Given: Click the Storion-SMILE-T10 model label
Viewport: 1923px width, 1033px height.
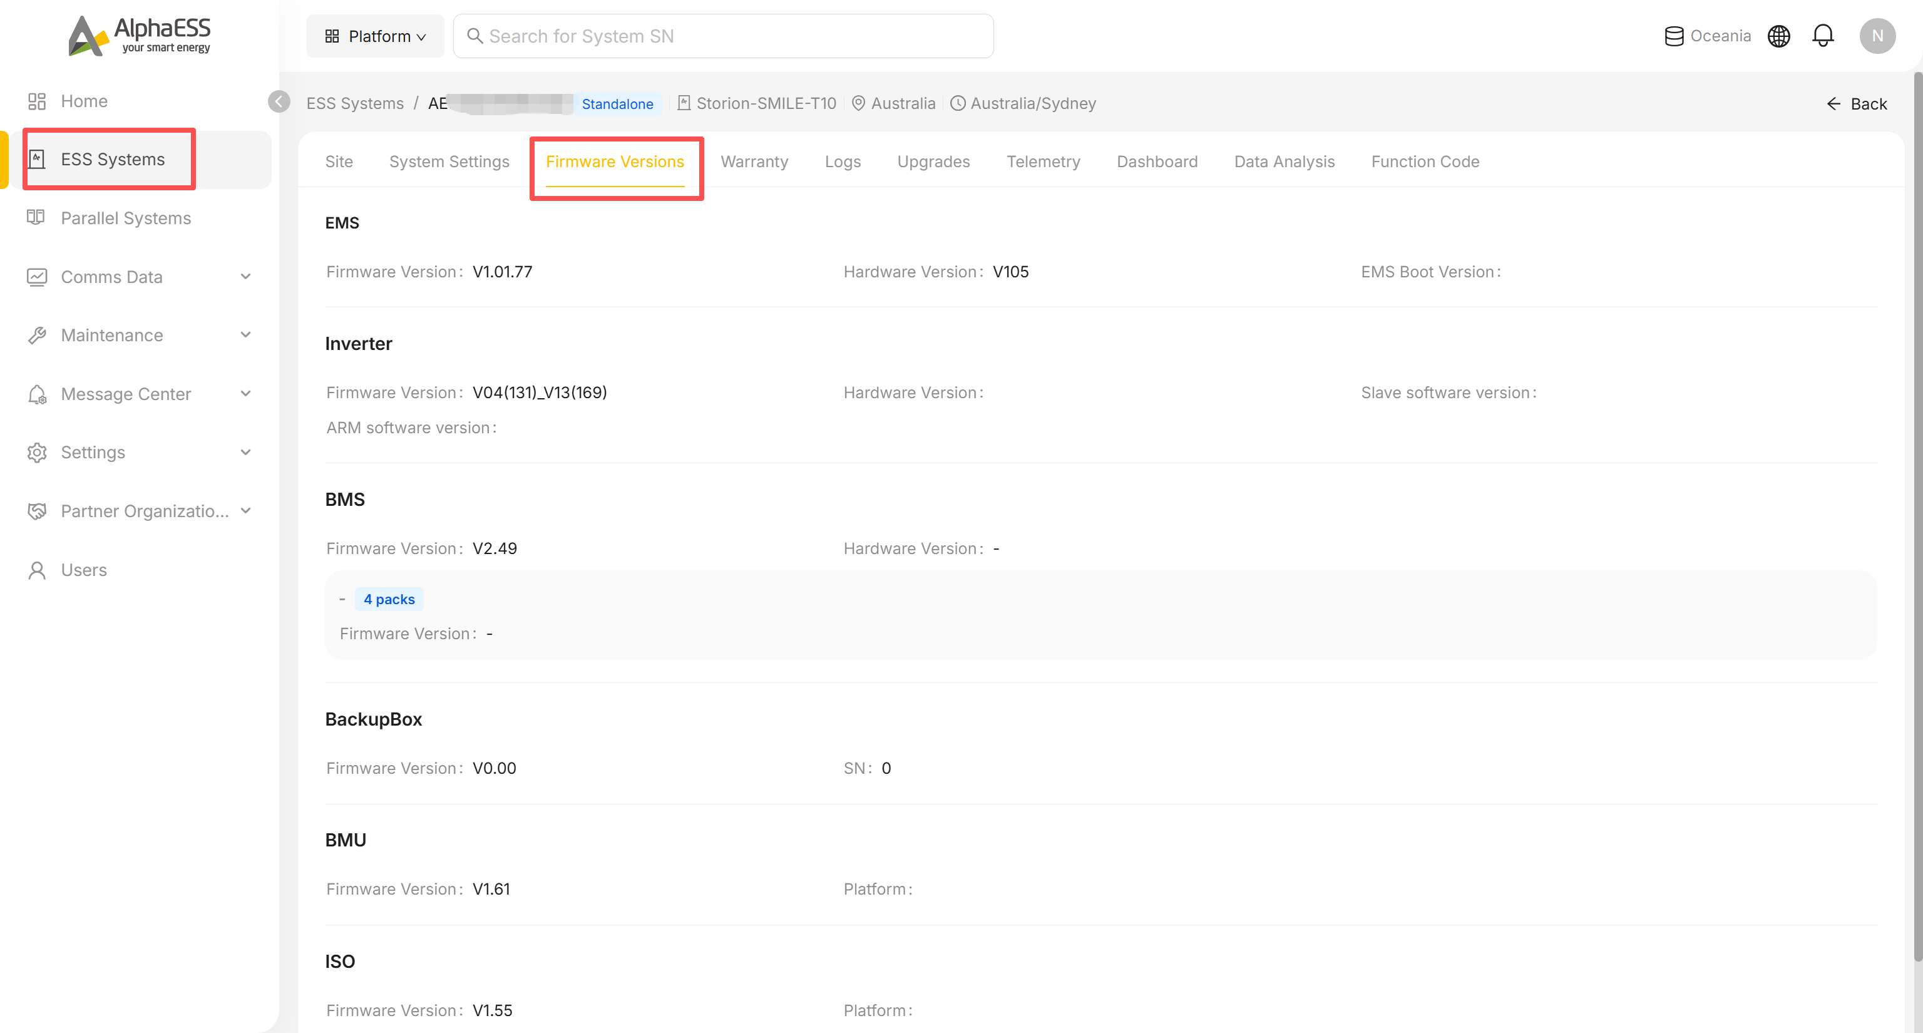Looking at the screenshot, I should 766,104.
